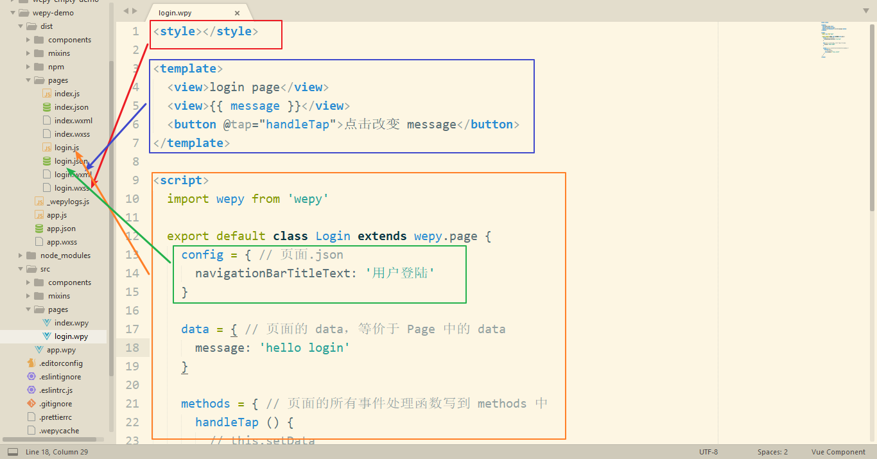Click UTF-8 encoding in status bar

709,452
